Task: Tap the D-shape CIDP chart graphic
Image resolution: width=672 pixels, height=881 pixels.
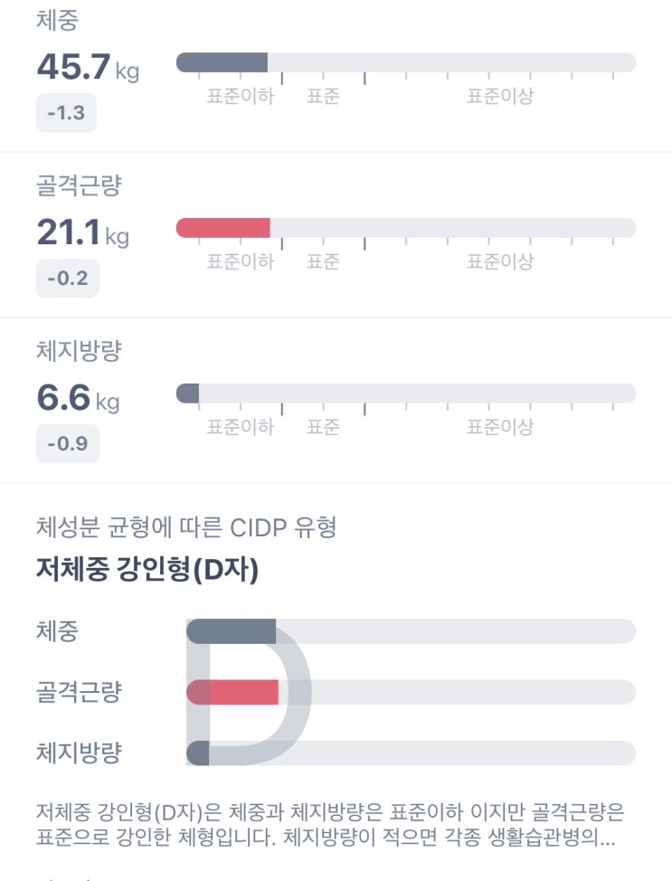Action: (x=249, y=692)
